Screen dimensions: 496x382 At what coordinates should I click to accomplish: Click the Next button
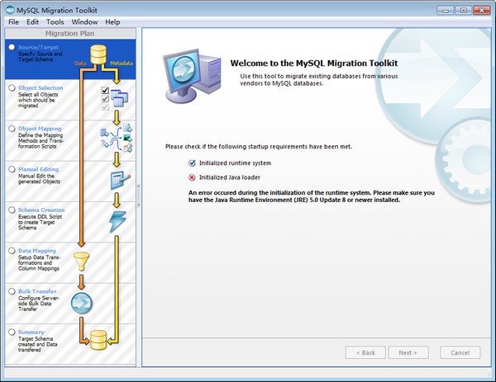[408, 352]
